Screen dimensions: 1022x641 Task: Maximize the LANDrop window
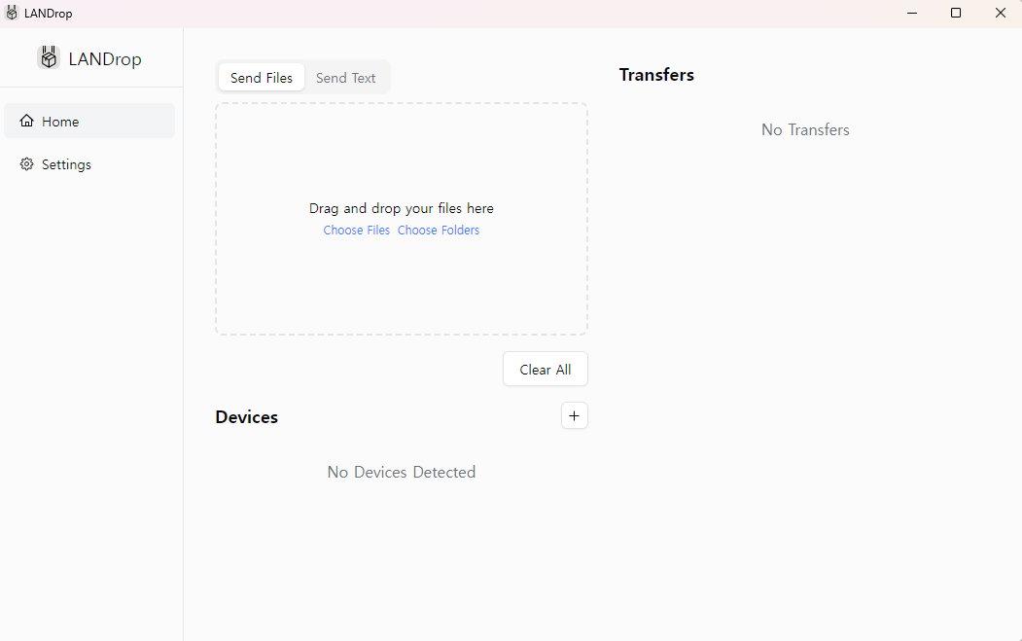click(956, 13)
